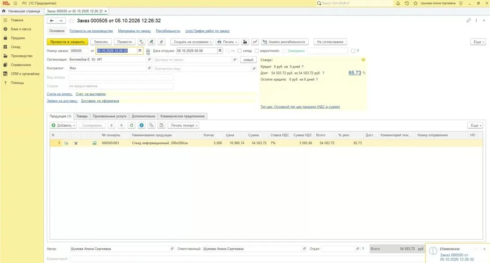Go back with the left arrow button
Screen dimensions: 490x263
click(51, 21)
